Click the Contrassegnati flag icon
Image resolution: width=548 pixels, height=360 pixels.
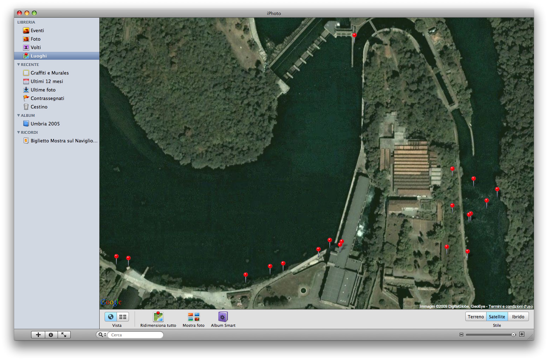[26, 98]
